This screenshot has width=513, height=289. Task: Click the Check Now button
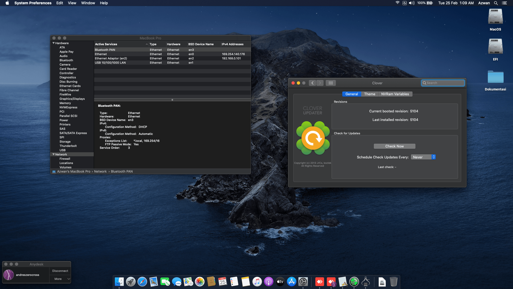point(394,146)
